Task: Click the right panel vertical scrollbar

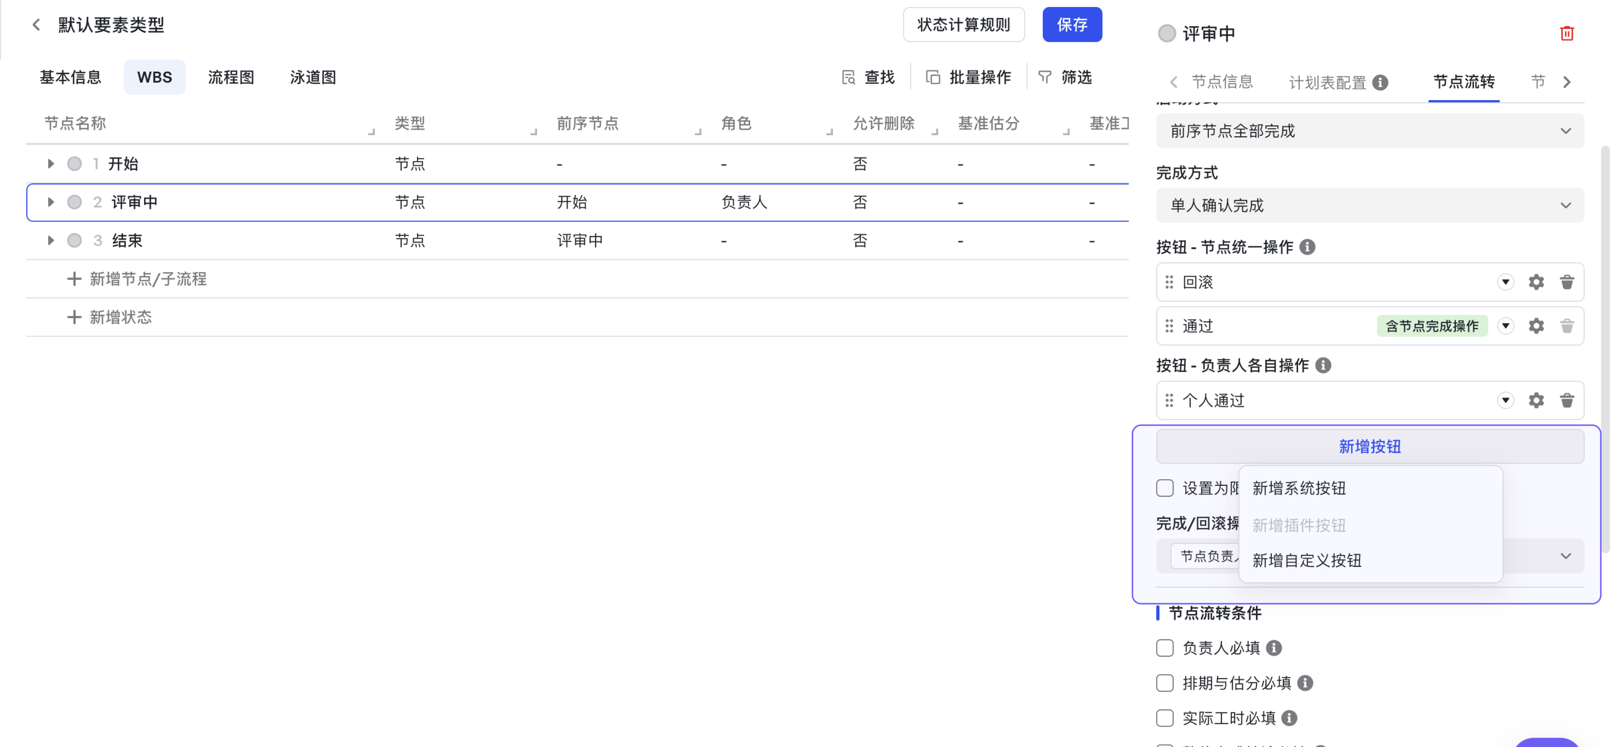Action: pos(1605,350)
